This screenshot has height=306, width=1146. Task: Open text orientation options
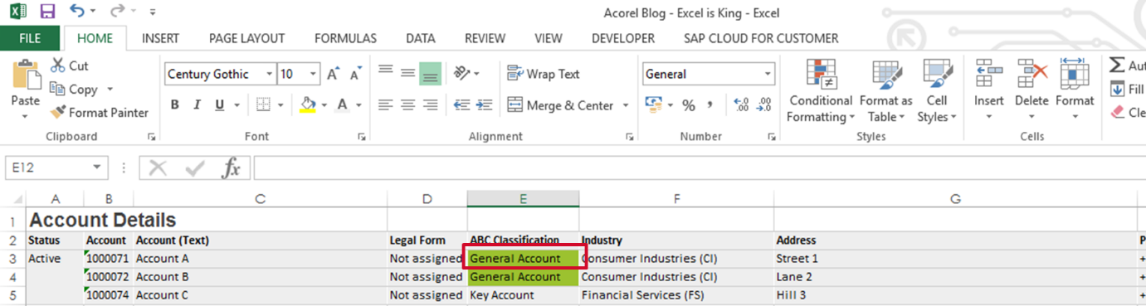[466, 73]
